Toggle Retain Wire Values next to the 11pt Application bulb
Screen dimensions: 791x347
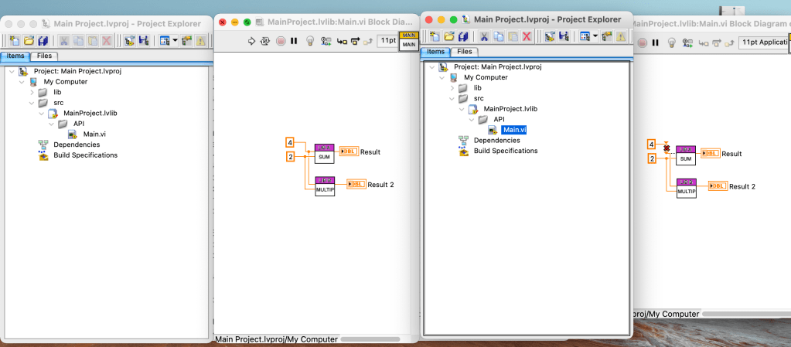[x=688, y=43]
